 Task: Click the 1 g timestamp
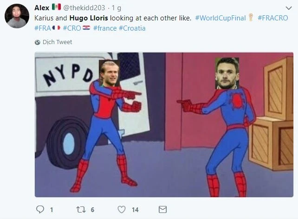coord(117,8)
